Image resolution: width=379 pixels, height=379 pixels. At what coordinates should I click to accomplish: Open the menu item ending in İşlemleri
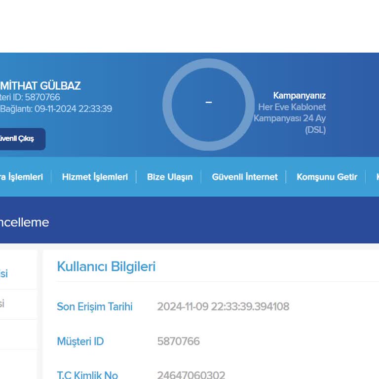pos(21,177)
